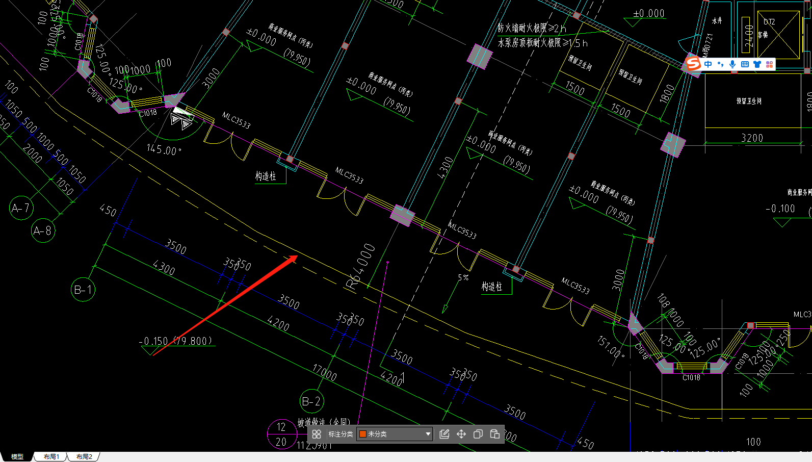
Task: Open the annotation grid panel icon
Action: [317, 434]
